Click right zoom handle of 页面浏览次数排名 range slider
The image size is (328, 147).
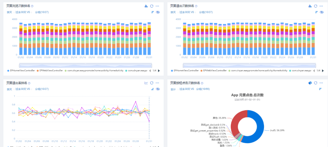click(152, 66)
